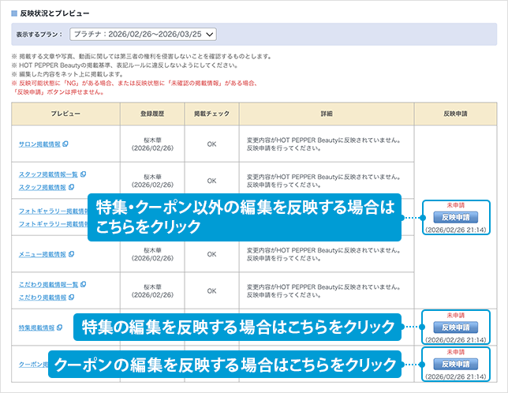Screen dimensions: 508x393
Task: Click the new-window icon beside メニュー掲載情報
Action: 70,254
